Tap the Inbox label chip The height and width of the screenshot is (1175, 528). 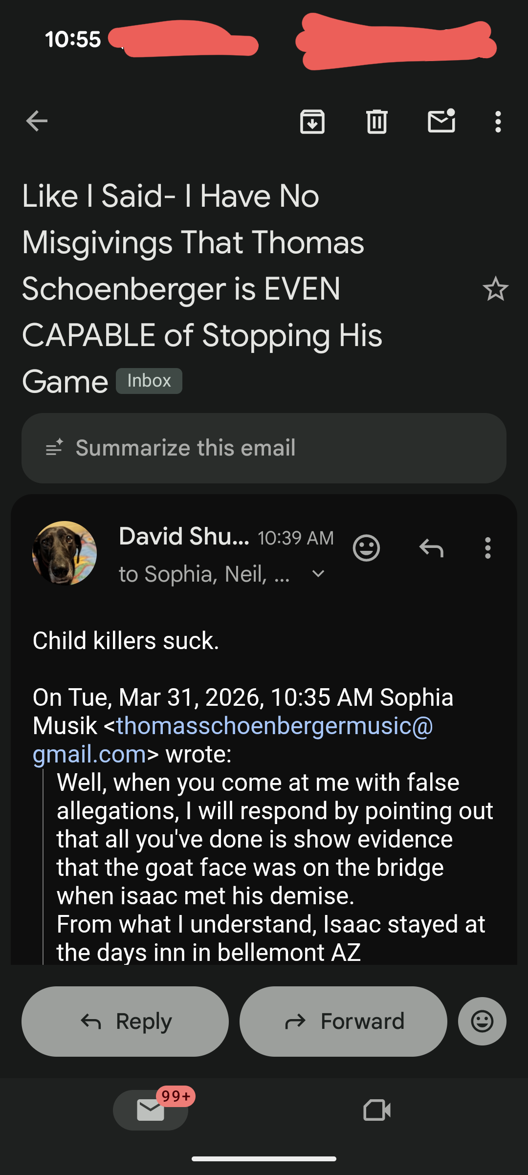coord(149,381)
